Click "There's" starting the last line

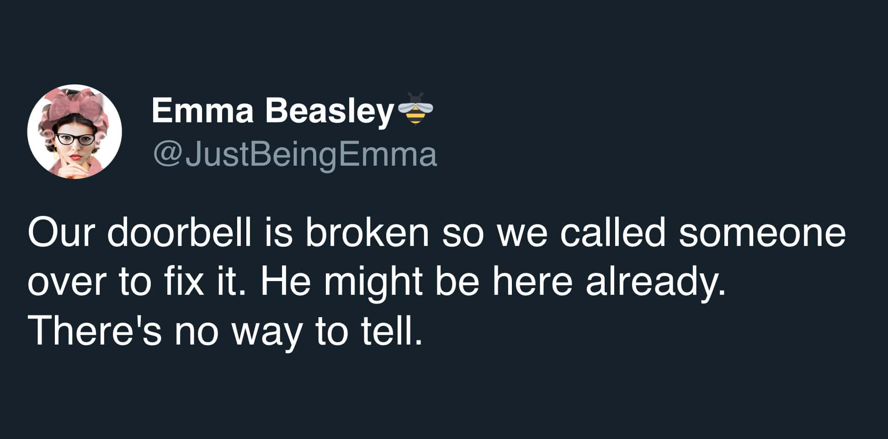pos(95,331)
